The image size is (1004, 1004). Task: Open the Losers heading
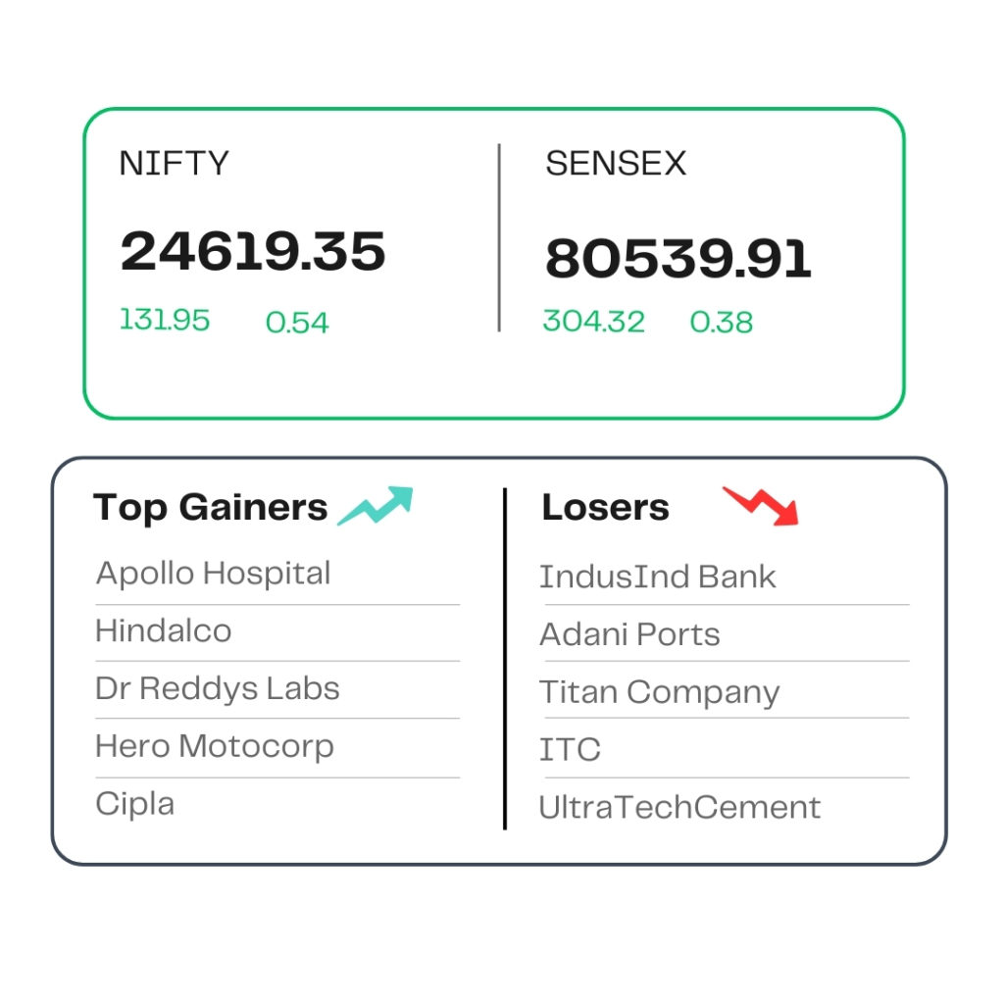(605, 508)
